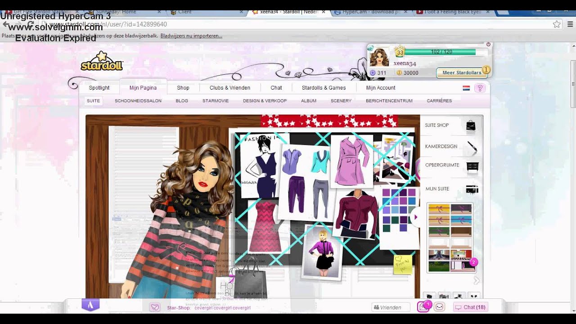The width and height of the screenshot is (576, 324).
Task: Select the brown room thumbnail
Action: 461,231
